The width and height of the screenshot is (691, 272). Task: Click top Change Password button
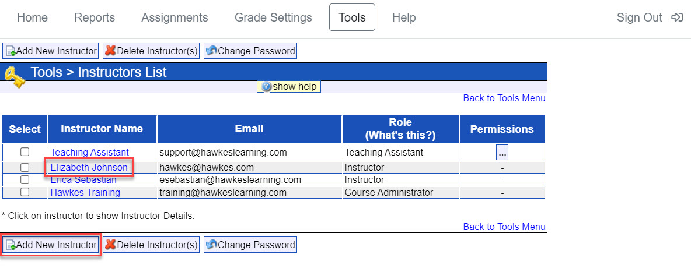click(x=250, y=51)
